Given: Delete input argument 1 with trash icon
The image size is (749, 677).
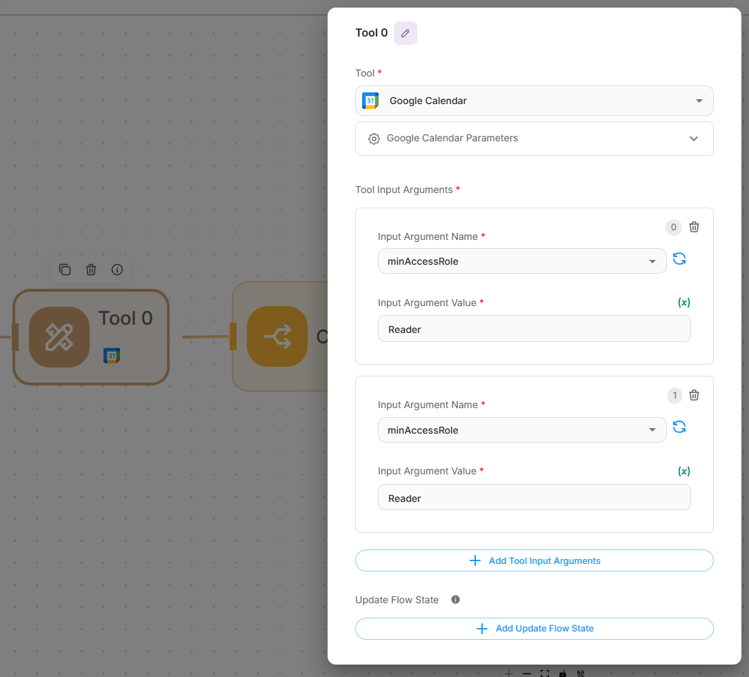Looking at the screenshot, I should pos(695,395).
